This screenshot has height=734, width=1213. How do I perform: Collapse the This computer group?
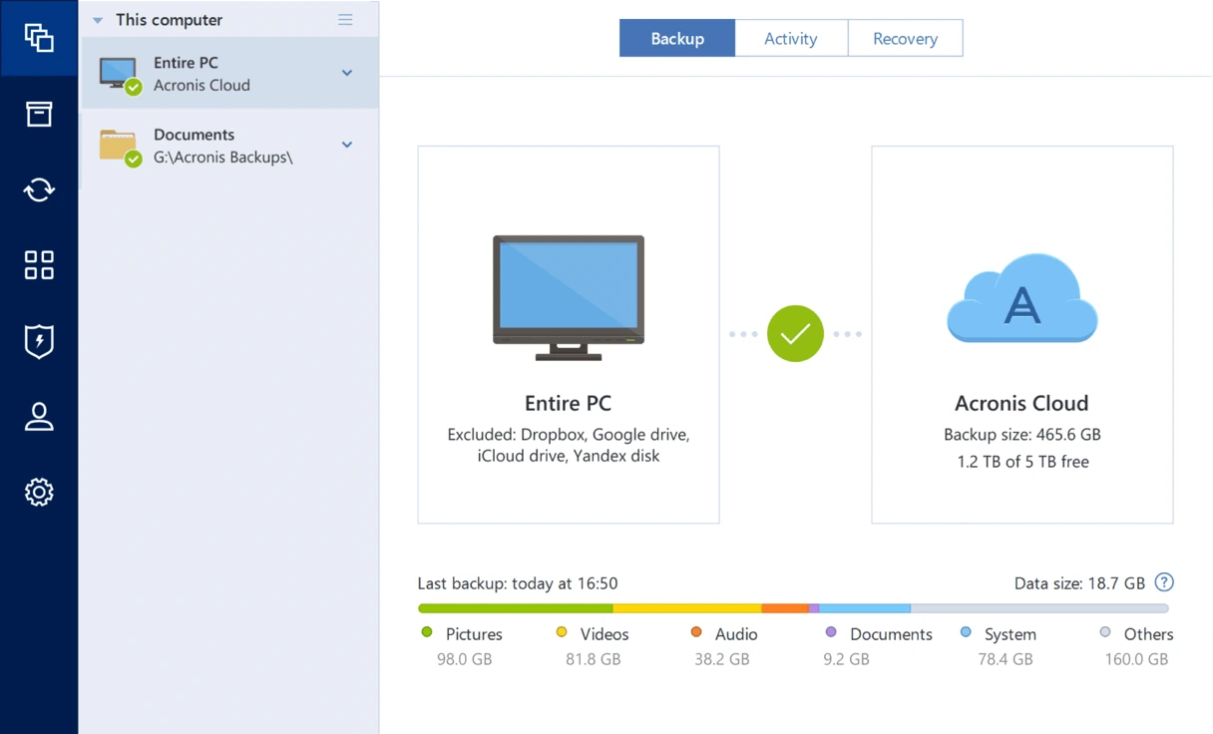98,20
